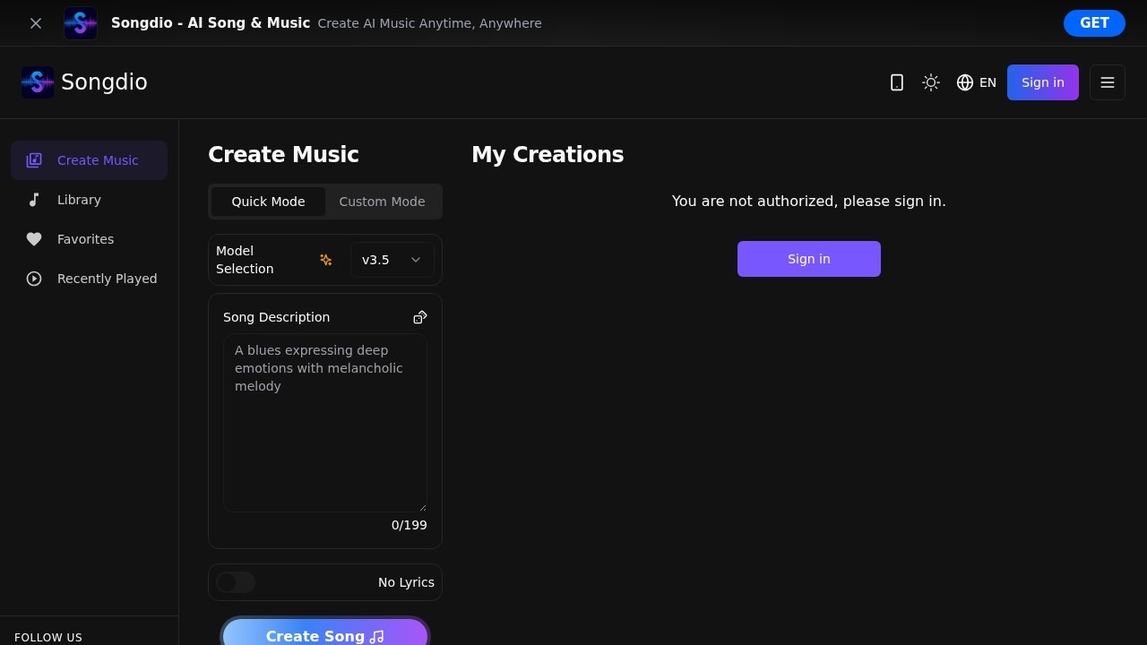Switch to the Quick Mode tab
The width and height of the screenshot is (1147, 645).
point(268,202)
